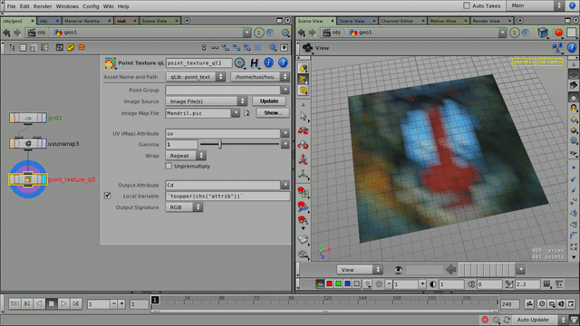This screenshot has height=326, width=580.
Task: Open the qLib asset name dropdown
Action: pyautogui.click(x=196, y=77)
